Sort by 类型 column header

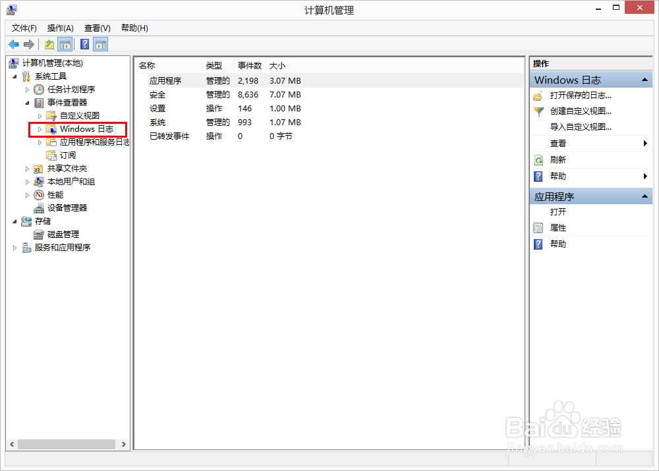click(217, 66)
